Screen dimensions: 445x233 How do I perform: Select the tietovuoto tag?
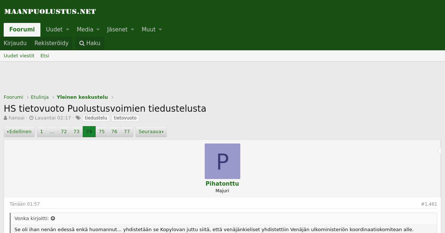point(125,118)
